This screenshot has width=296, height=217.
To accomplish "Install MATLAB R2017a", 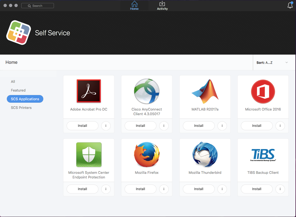I will click(x=199, y=126).
